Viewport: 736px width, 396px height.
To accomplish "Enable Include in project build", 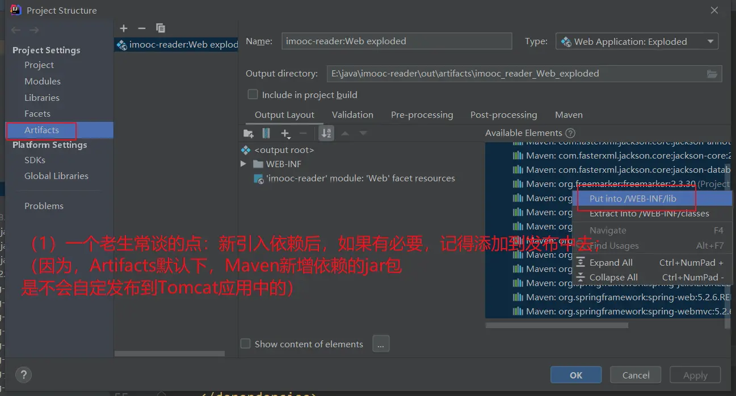I will click(x=253, y=95).
